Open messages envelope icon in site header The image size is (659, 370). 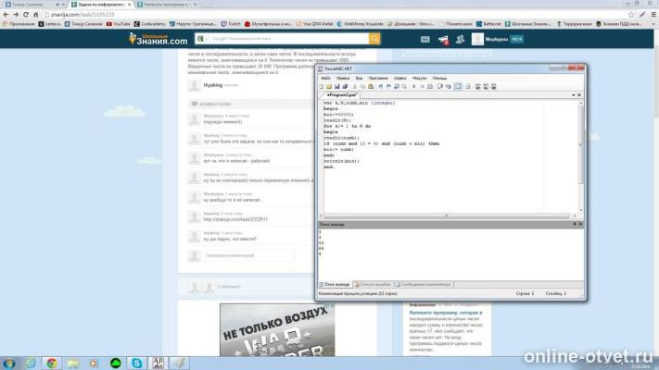(x=425, y=39)
